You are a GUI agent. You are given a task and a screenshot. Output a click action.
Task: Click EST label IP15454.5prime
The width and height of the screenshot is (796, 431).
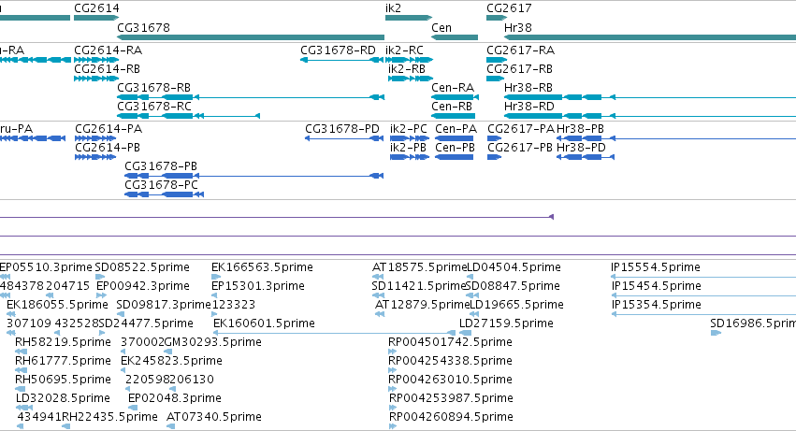click(x=657, y=286)
